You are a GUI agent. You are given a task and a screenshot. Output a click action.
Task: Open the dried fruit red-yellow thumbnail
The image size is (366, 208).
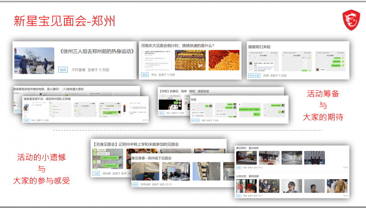click(x=224, y=60)
